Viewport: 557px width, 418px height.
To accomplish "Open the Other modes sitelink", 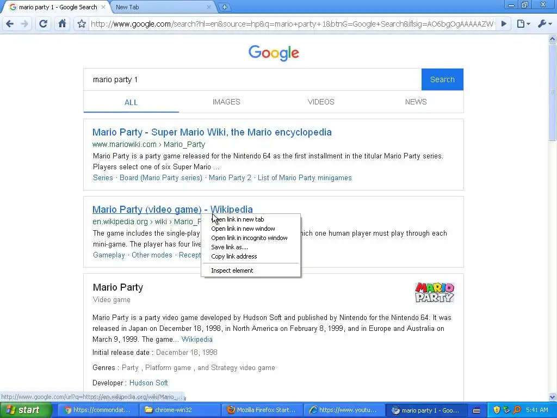I will 152,255.
